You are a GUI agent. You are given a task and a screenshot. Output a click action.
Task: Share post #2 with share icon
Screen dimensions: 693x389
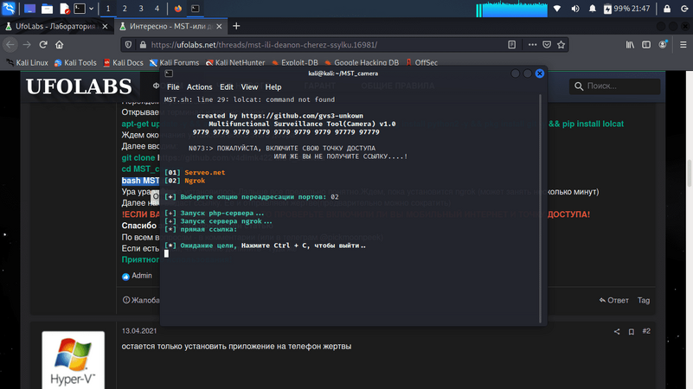coord(617,332)
